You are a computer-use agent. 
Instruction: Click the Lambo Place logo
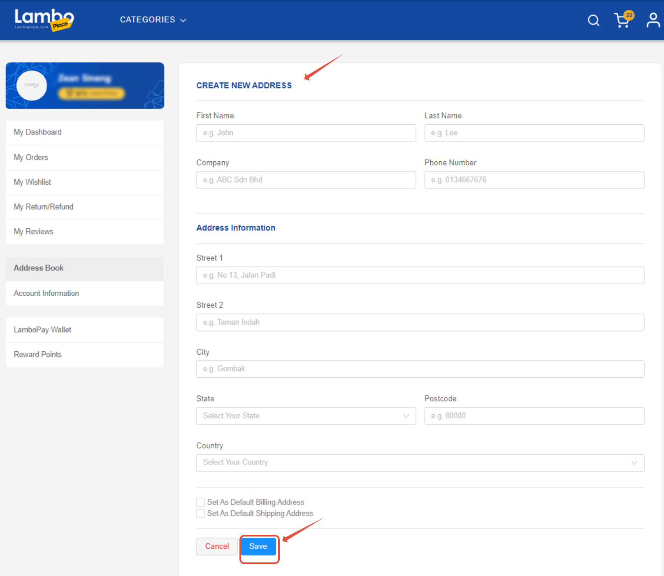point(44,20)
